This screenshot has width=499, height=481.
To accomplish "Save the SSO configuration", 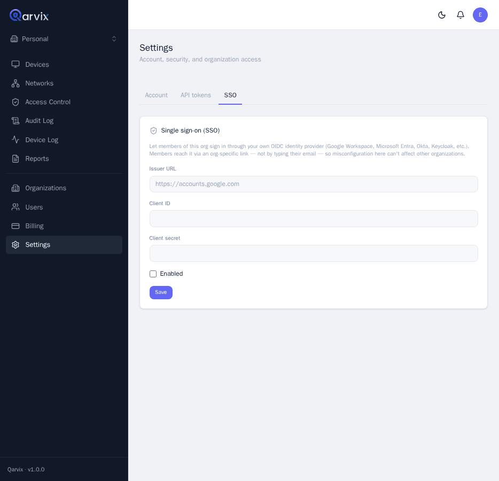I will pos(161,292).
